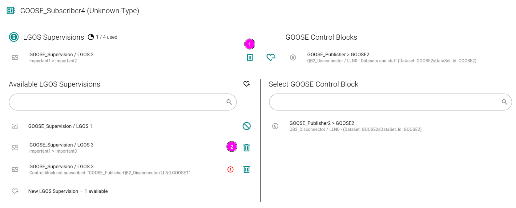516x208 pixels.
Task: Select the GOOSE_Publisher > GOOSE2 control block
Action: coord(392,58)
